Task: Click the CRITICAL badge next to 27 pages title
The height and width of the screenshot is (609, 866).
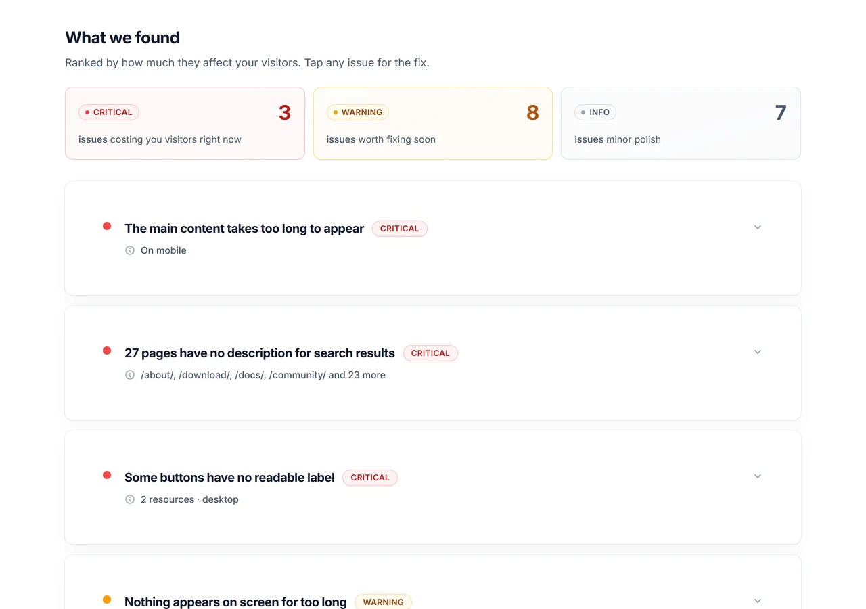Action: coord(430,353)
